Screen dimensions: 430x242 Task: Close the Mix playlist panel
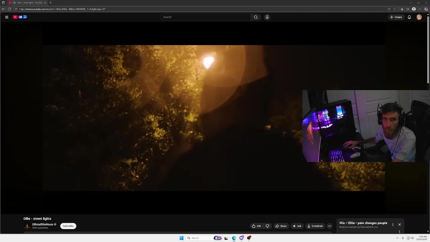(x=399, y=225)
